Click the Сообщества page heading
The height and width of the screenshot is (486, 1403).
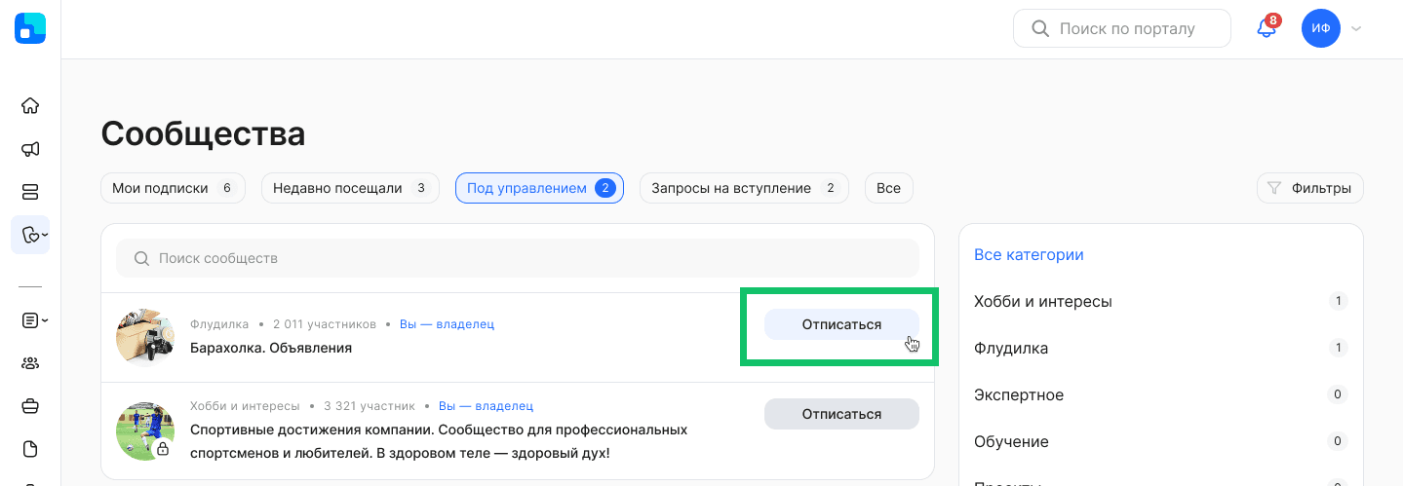coord(203,133)
